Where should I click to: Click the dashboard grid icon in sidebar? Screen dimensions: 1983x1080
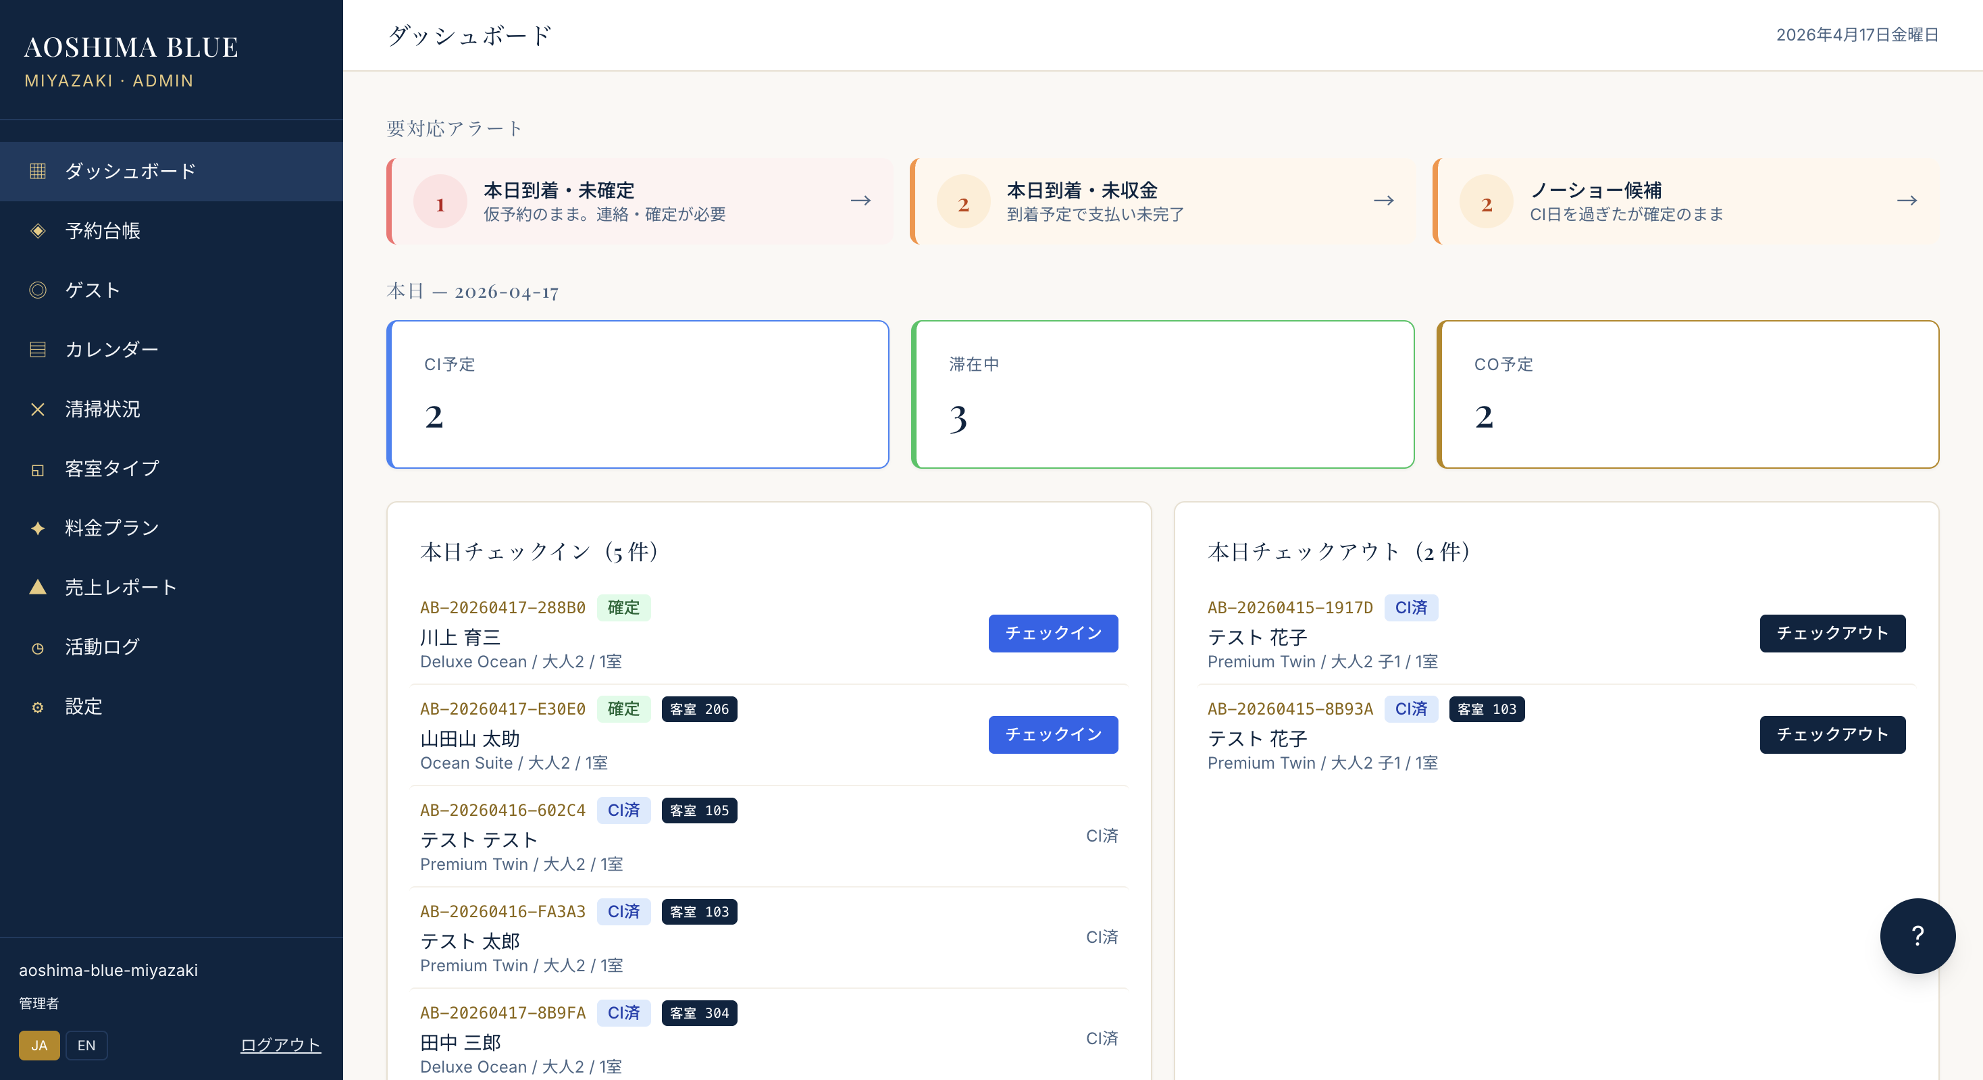[x=38, y=171]
